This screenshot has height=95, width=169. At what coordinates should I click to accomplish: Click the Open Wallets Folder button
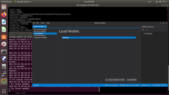pos(115,80)
